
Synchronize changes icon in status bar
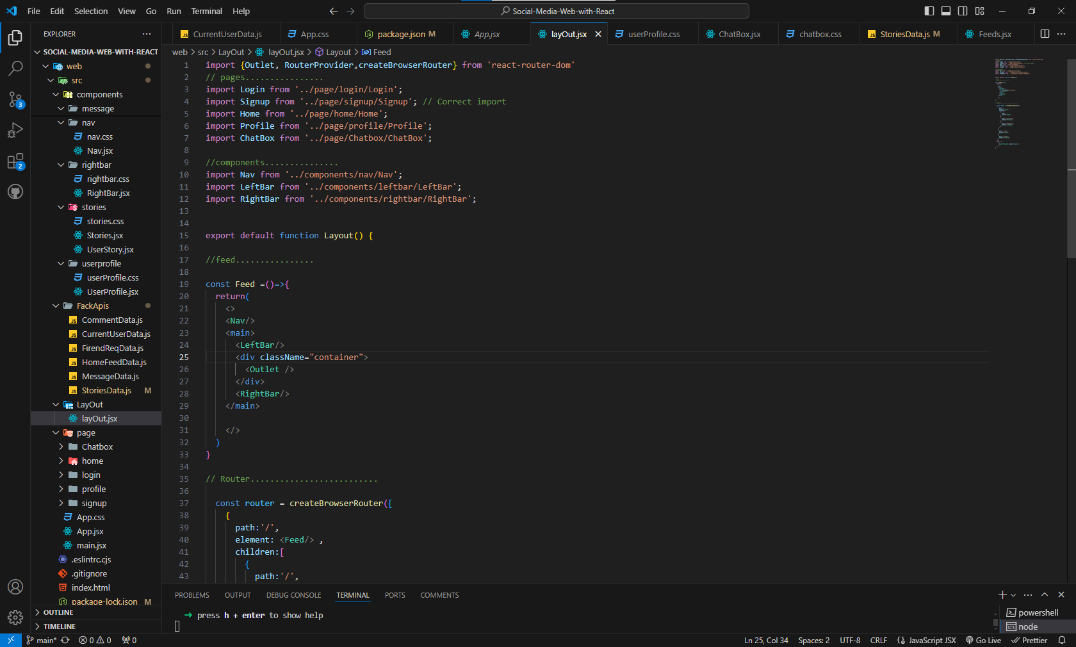coord(65,640)
